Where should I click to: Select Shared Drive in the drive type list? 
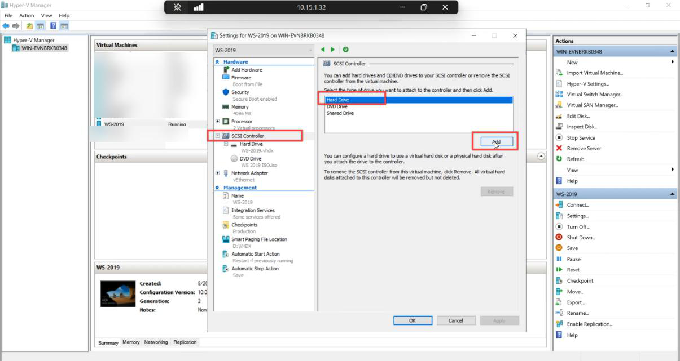tap(418, 113)
